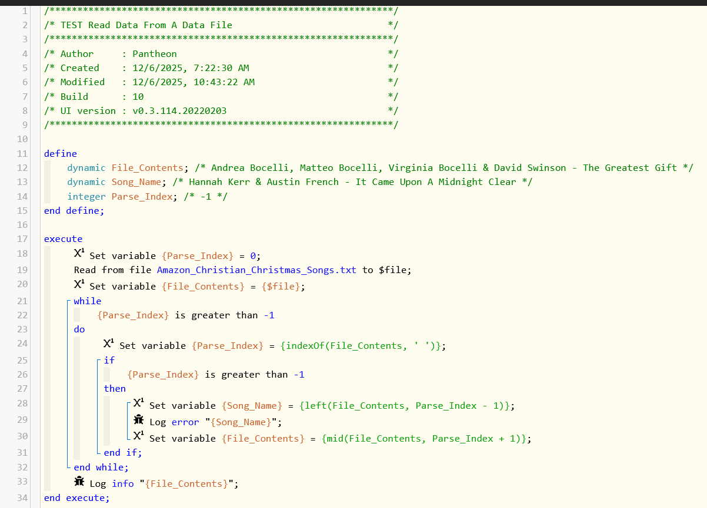Viewport: 707px width, 508px height.
Task: Click the end execute; statement
Action: pyautogui.click(x=76, y=498)
